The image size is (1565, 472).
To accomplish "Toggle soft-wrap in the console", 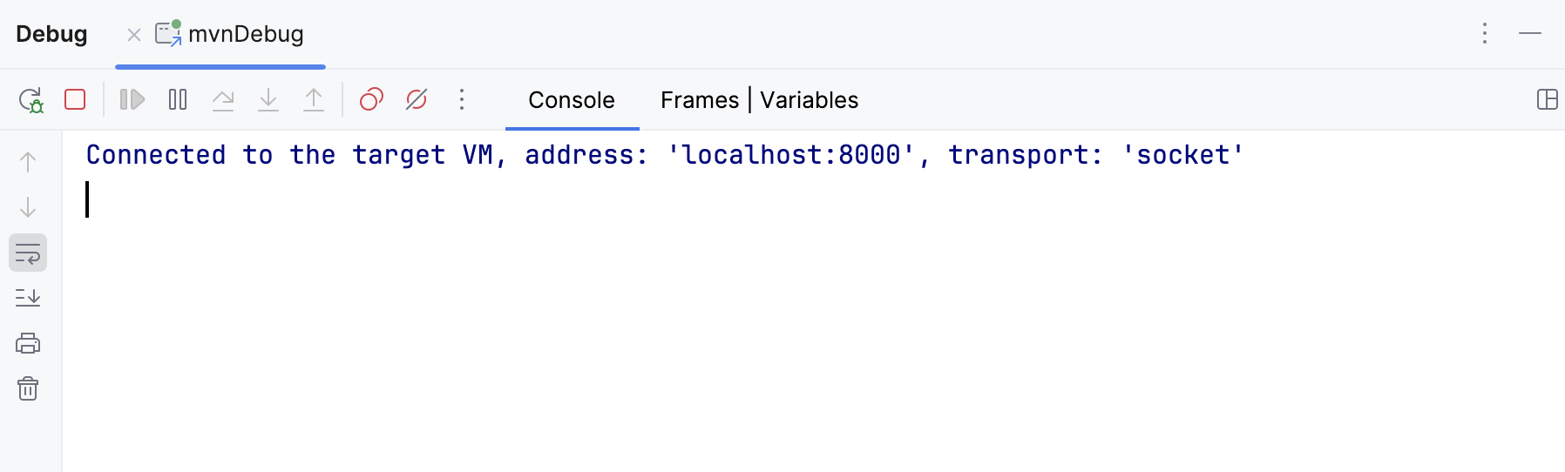I will tap(28, 253).
